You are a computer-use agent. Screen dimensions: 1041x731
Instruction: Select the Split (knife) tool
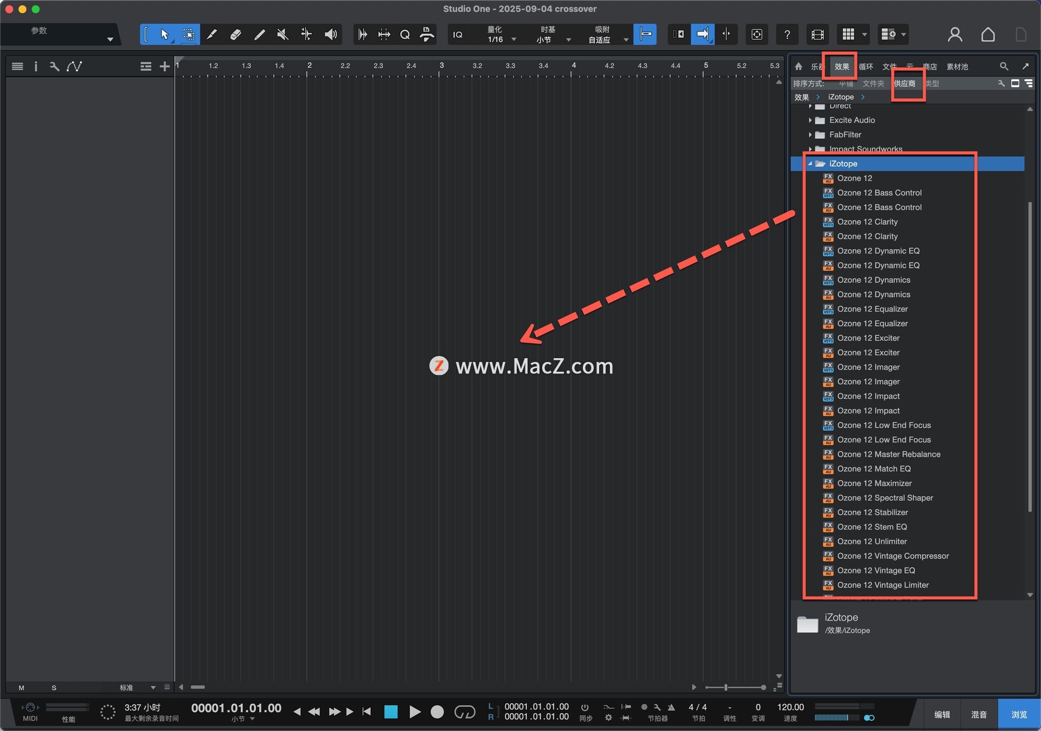pyautogui.click(x=212, y=35)
